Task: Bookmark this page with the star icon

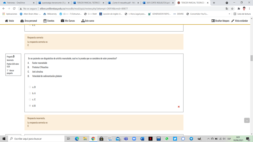Action: pyautogui.click(x=232, y=9)
